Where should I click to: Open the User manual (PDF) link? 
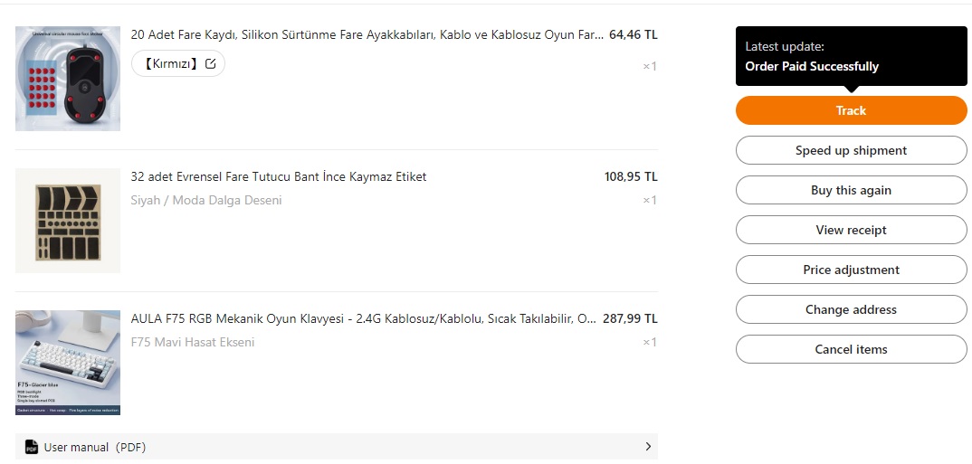pos(95,447)
